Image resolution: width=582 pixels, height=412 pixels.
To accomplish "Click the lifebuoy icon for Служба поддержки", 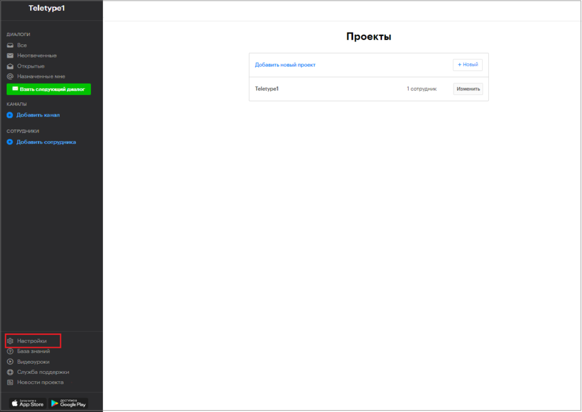I will (x=10, y=372).
